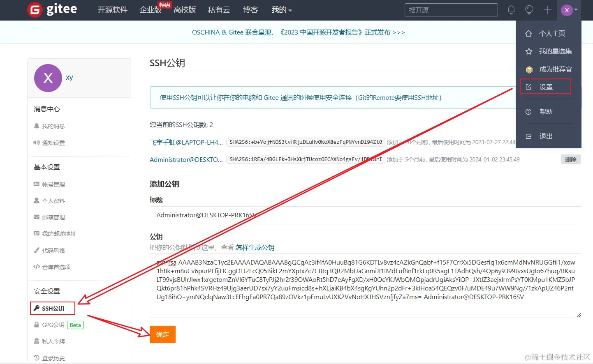
Task: Open 私有云 in top navigation
Action: click(219, 10)
